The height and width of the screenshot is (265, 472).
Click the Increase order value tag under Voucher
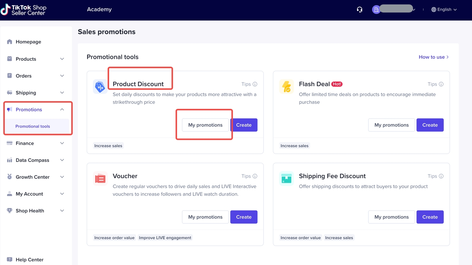coord(114,238)
